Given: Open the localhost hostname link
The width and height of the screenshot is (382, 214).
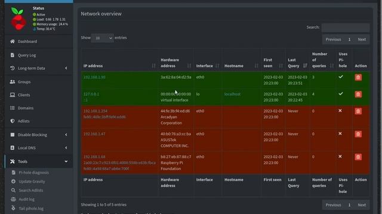Looking at the screenshot, I should [x=232, y=94].
